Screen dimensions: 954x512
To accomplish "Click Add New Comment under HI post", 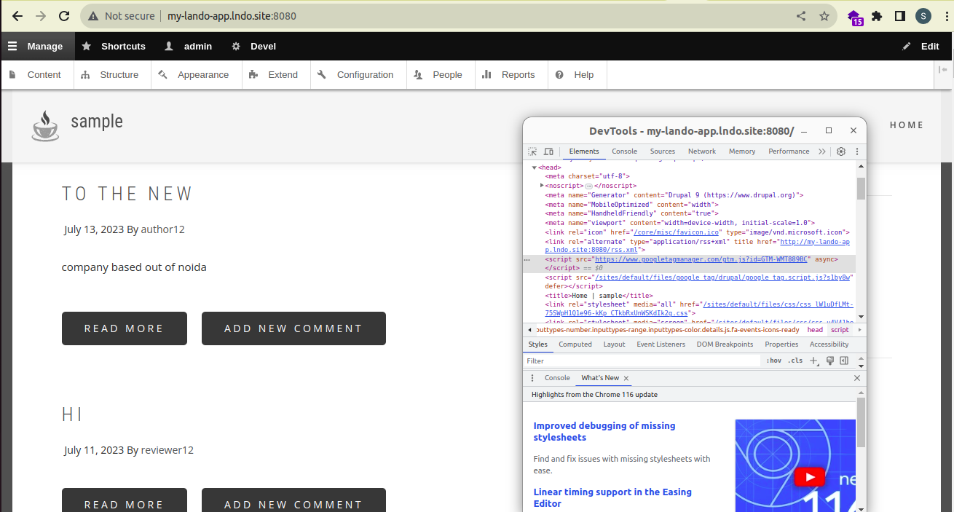I will [293, 500].
